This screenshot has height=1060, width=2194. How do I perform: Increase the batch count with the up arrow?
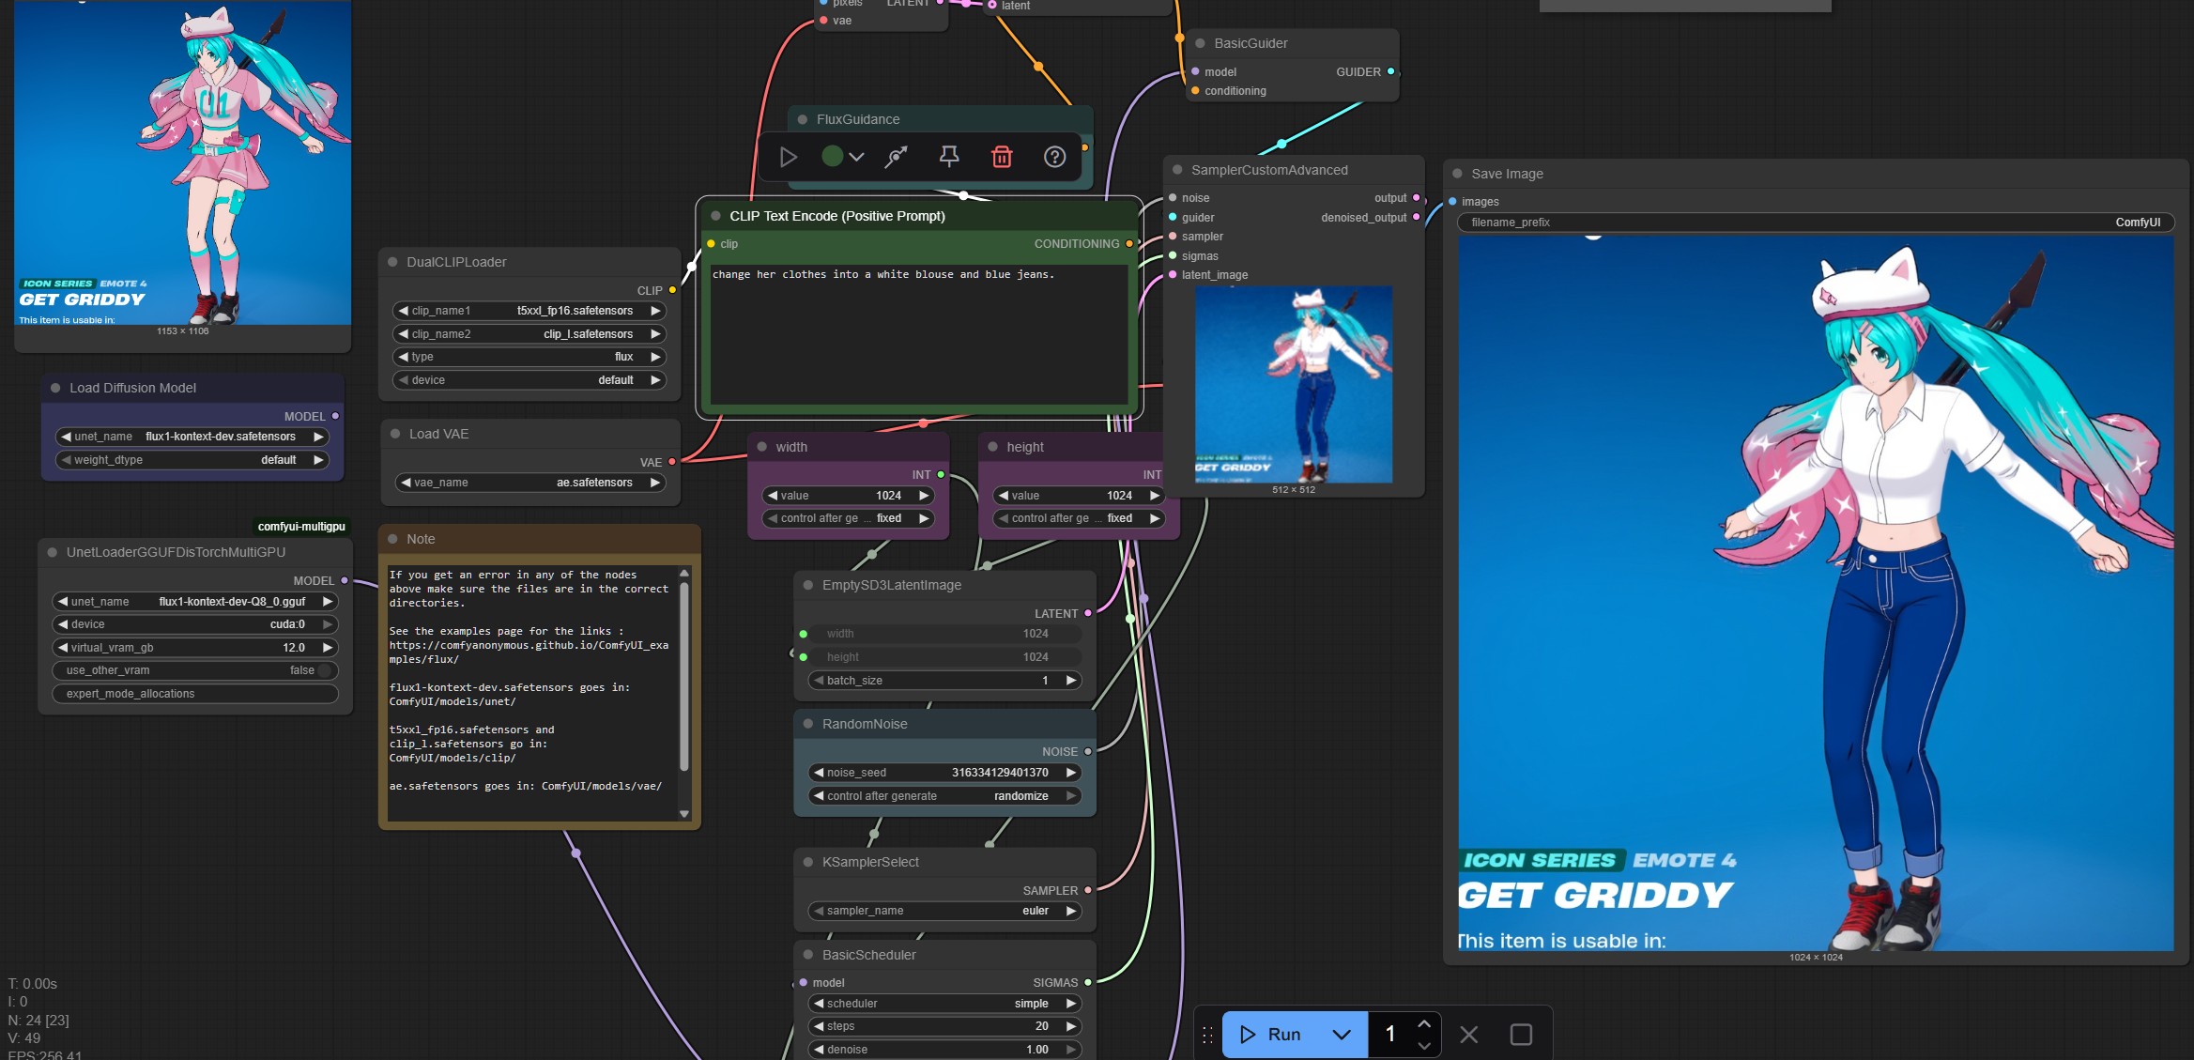pyautogui.click(x=1424, y=1023)
